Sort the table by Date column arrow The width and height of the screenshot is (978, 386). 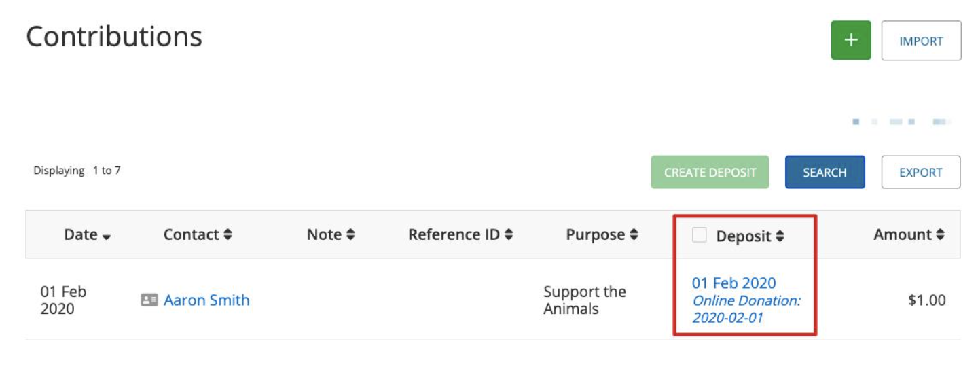pos(107,236)
